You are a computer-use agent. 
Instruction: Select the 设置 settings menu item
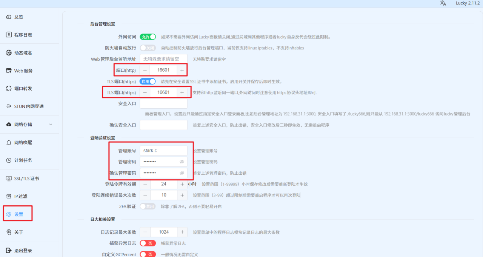tap(17, 213)
